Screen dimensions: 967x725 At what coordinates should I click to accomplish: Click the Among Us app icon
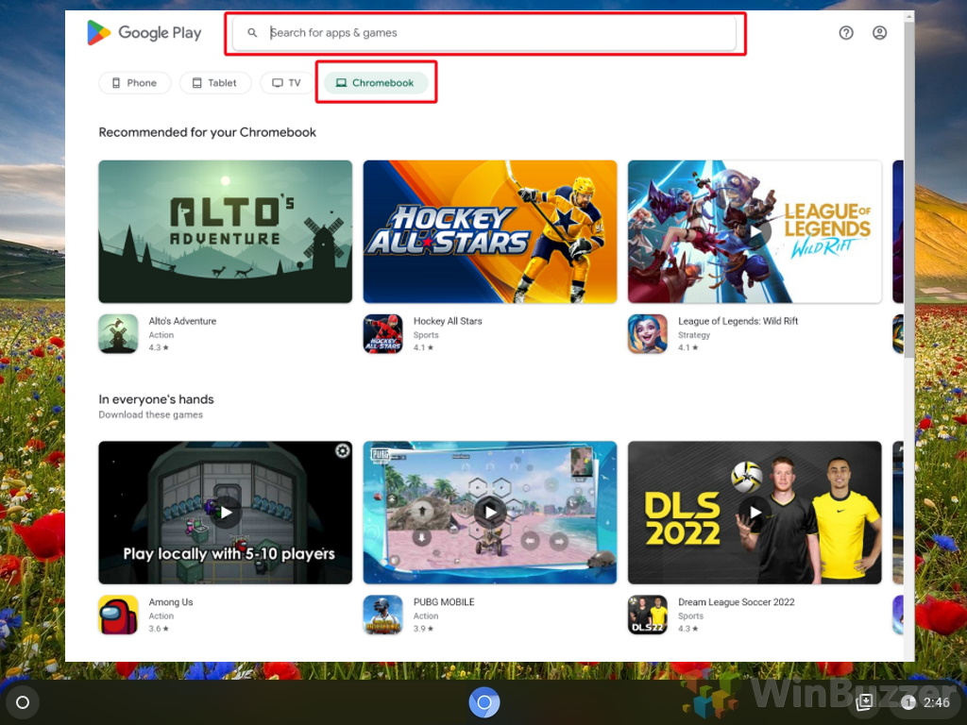[x=118, y=615]
